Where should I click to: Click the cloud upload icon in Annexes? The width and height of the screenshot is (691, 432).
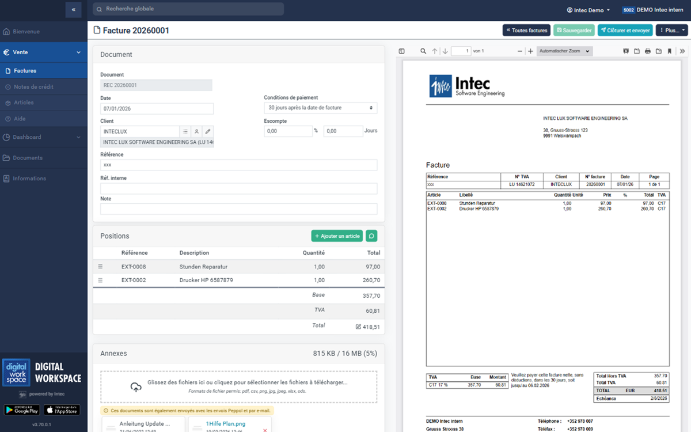tap(136, 386)
